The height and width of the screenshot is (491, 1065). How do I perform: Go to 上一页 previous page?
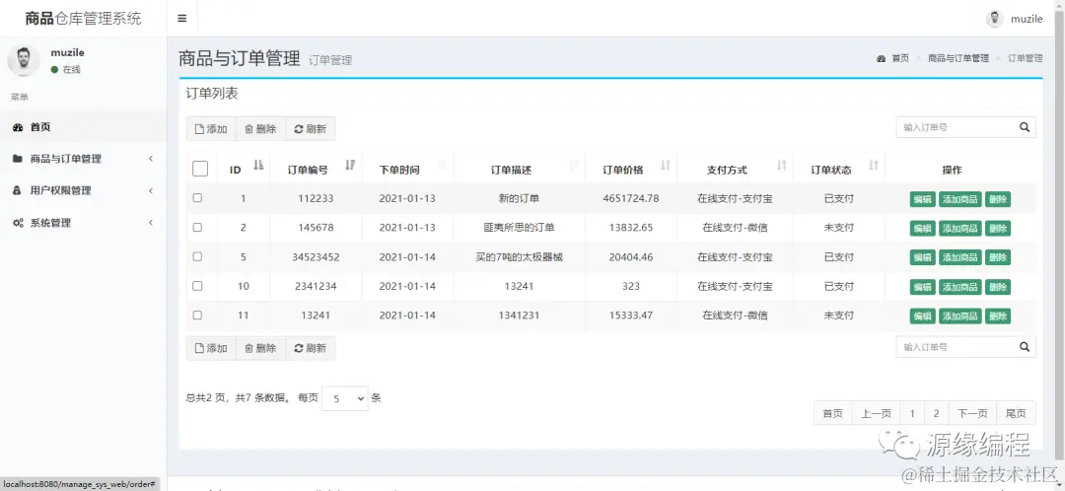tap(877, 413)
